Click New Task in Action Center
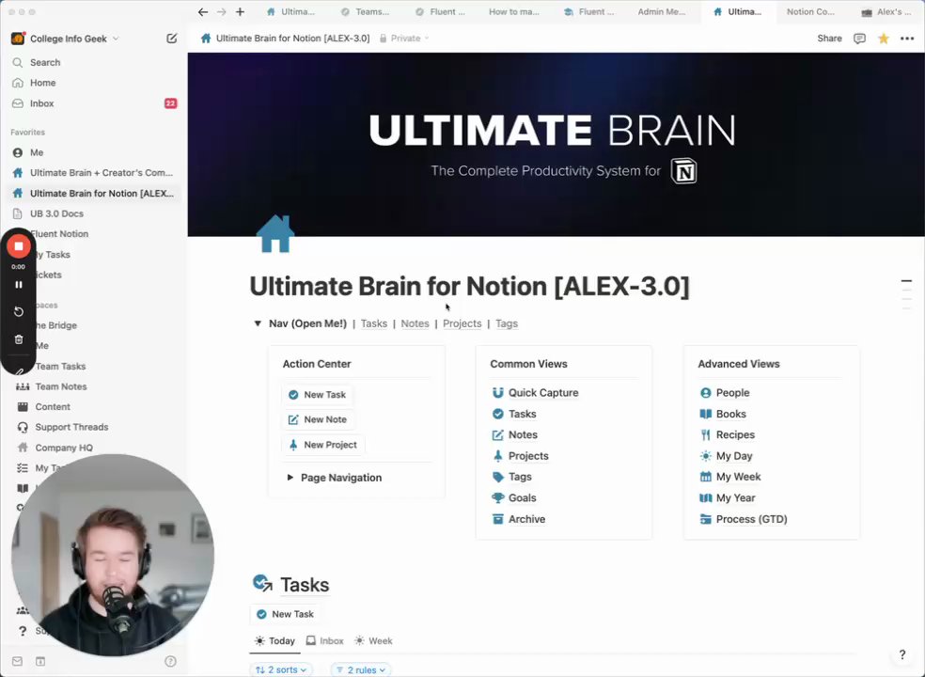 [x=318, y=395]
